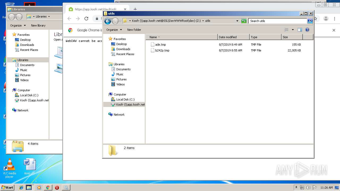340x191 pixels.
Task: Click the utils breadcrumb in the address bar
Action: click(208, 21)
